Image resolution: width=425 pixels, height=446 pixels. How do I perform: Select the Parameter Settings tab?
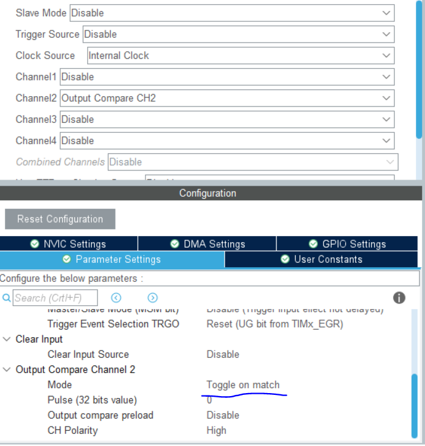(112, 259)
